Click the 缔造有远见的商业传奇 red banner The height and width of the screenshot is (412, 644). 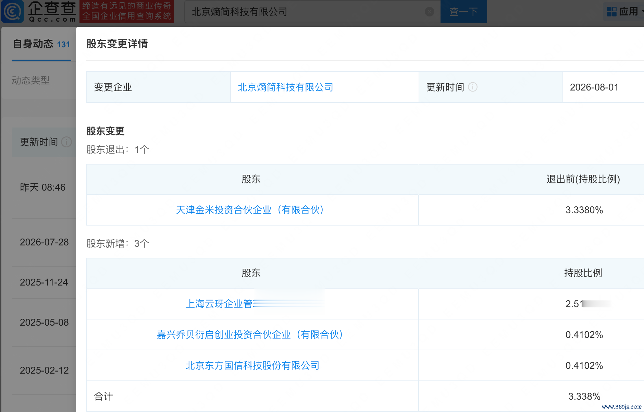point(127,11)
